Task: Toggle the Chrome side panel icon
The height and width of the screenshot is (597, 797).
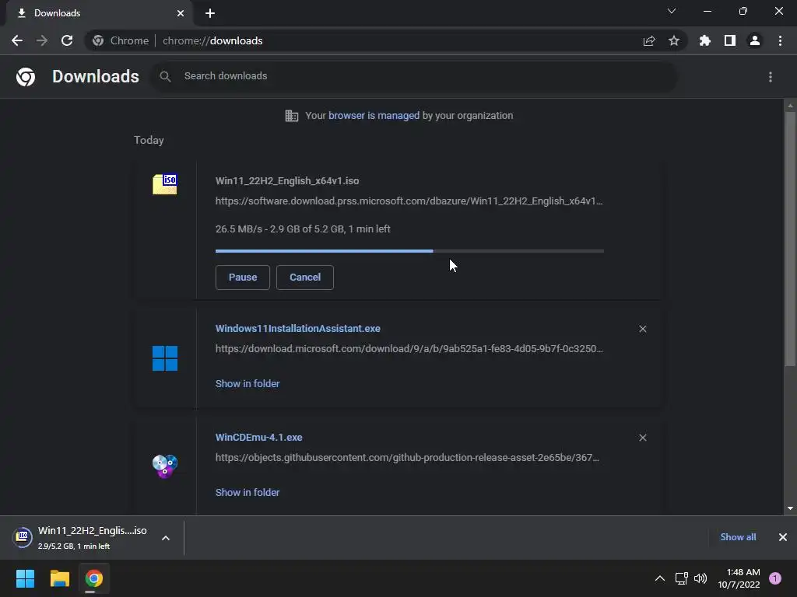Action: click(x=730, y=40)
